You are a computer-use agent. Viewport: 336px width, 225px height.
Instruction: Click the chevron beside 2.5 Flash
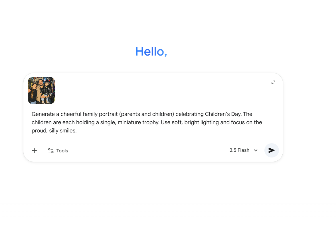click(x=256, y=150)
